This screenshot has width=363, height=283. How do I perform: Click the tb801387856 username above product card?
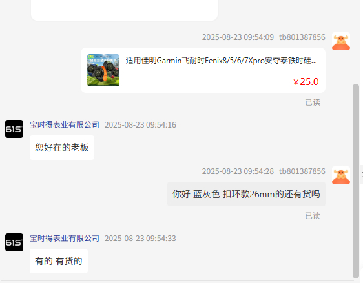pyautogui.click(x=302, y=37)
